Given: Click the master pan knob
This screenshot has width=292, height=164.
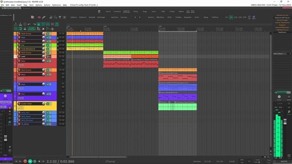Looking at the screenshot, I should coord(279,97).
